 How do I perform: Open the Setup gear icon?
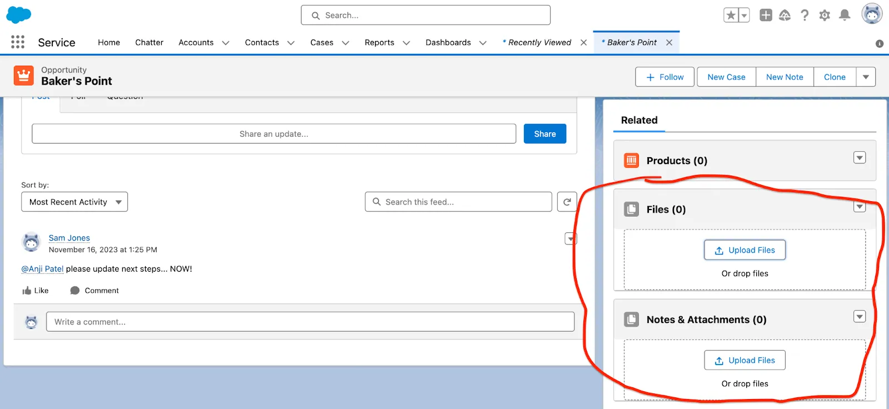tap(825, 16)
